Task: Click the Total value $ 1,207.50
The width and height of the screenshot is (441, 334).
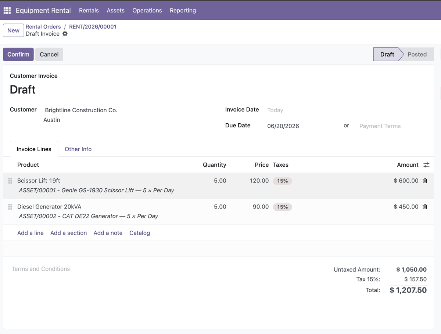Action: coord(408,290)
